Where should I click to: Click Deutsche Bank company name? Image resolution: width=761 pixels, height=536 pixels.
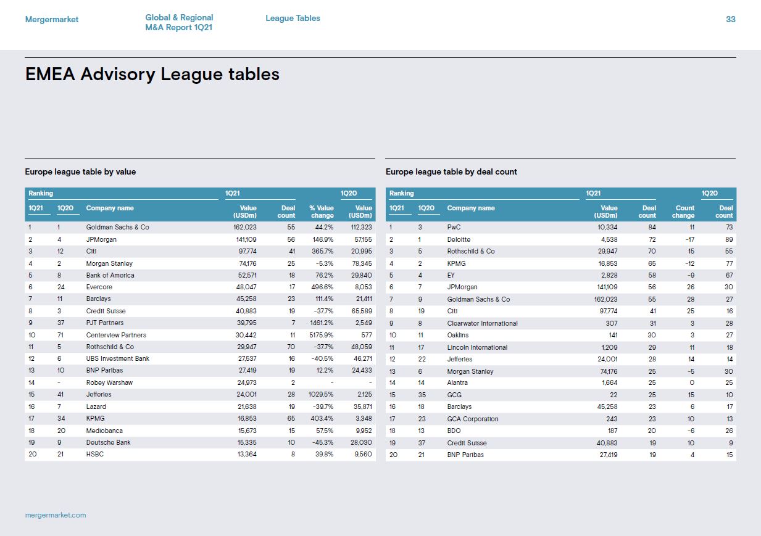tap(108, 442)
